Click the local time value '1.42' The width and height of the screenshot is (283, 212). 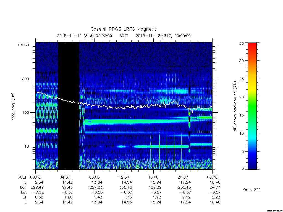pos(98,197)
